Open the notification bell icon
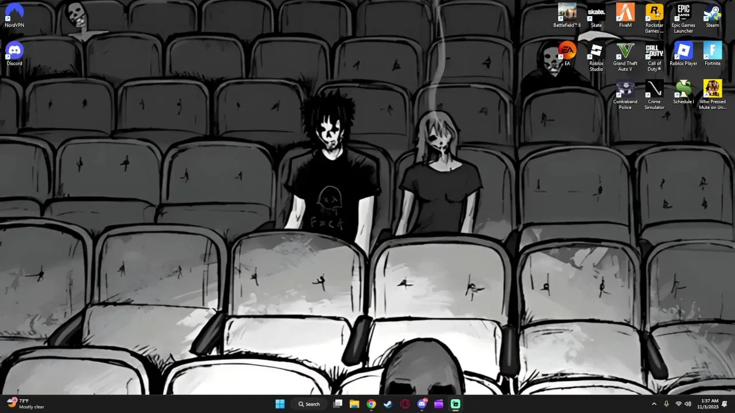 [725, 404]
